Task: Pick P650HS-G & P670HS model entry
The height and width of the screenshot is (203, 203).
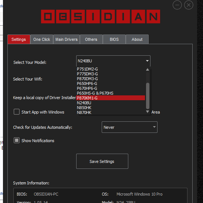Action: pyautogui.click(x=111, y=93)
